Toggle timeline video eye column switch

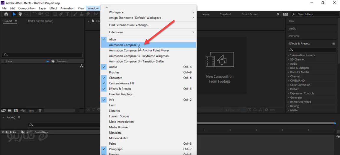tap(3, 132)
